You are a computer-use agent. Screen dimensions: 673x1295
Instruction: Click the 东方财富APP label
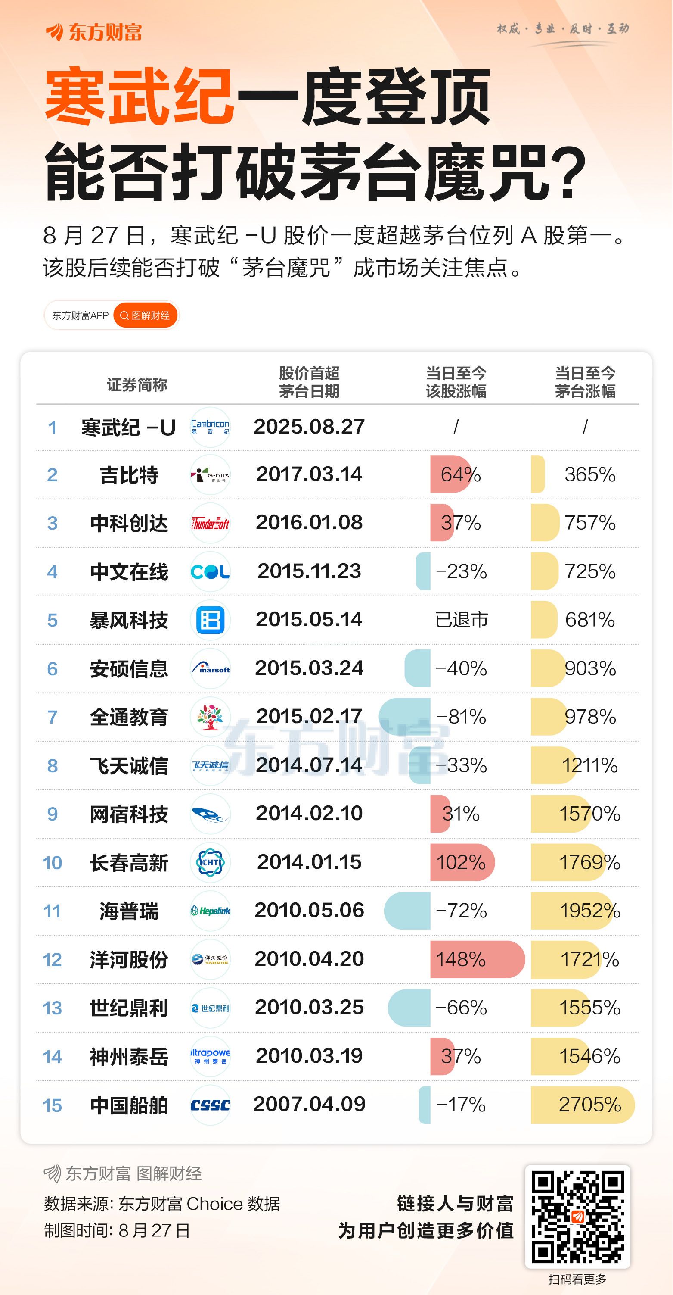point(81,316)
